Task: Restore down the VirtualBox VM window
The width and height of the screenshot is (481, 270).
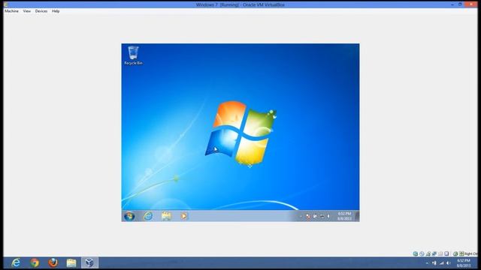Action: tap(460, 4)
